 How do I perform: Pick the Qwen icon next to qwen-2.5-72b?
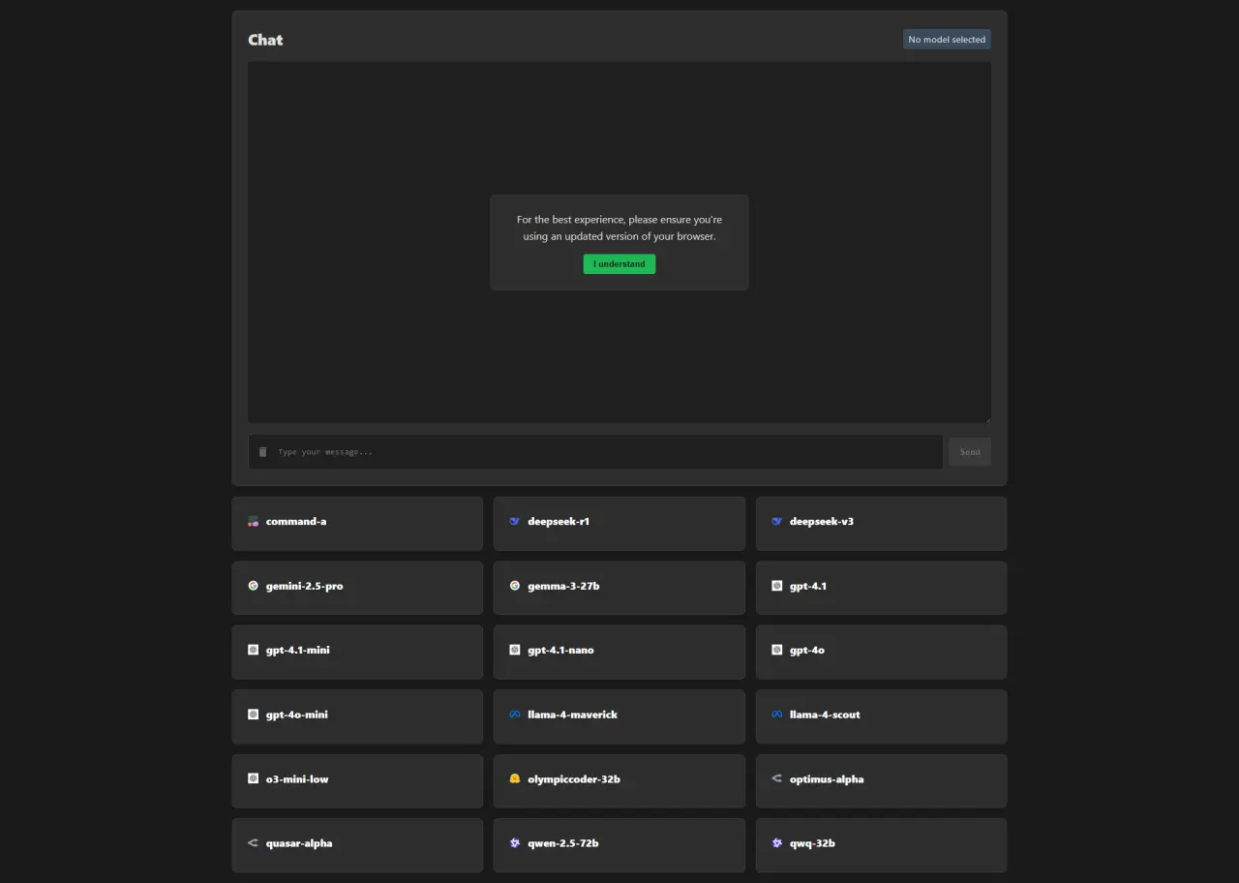tap(515, 843)
